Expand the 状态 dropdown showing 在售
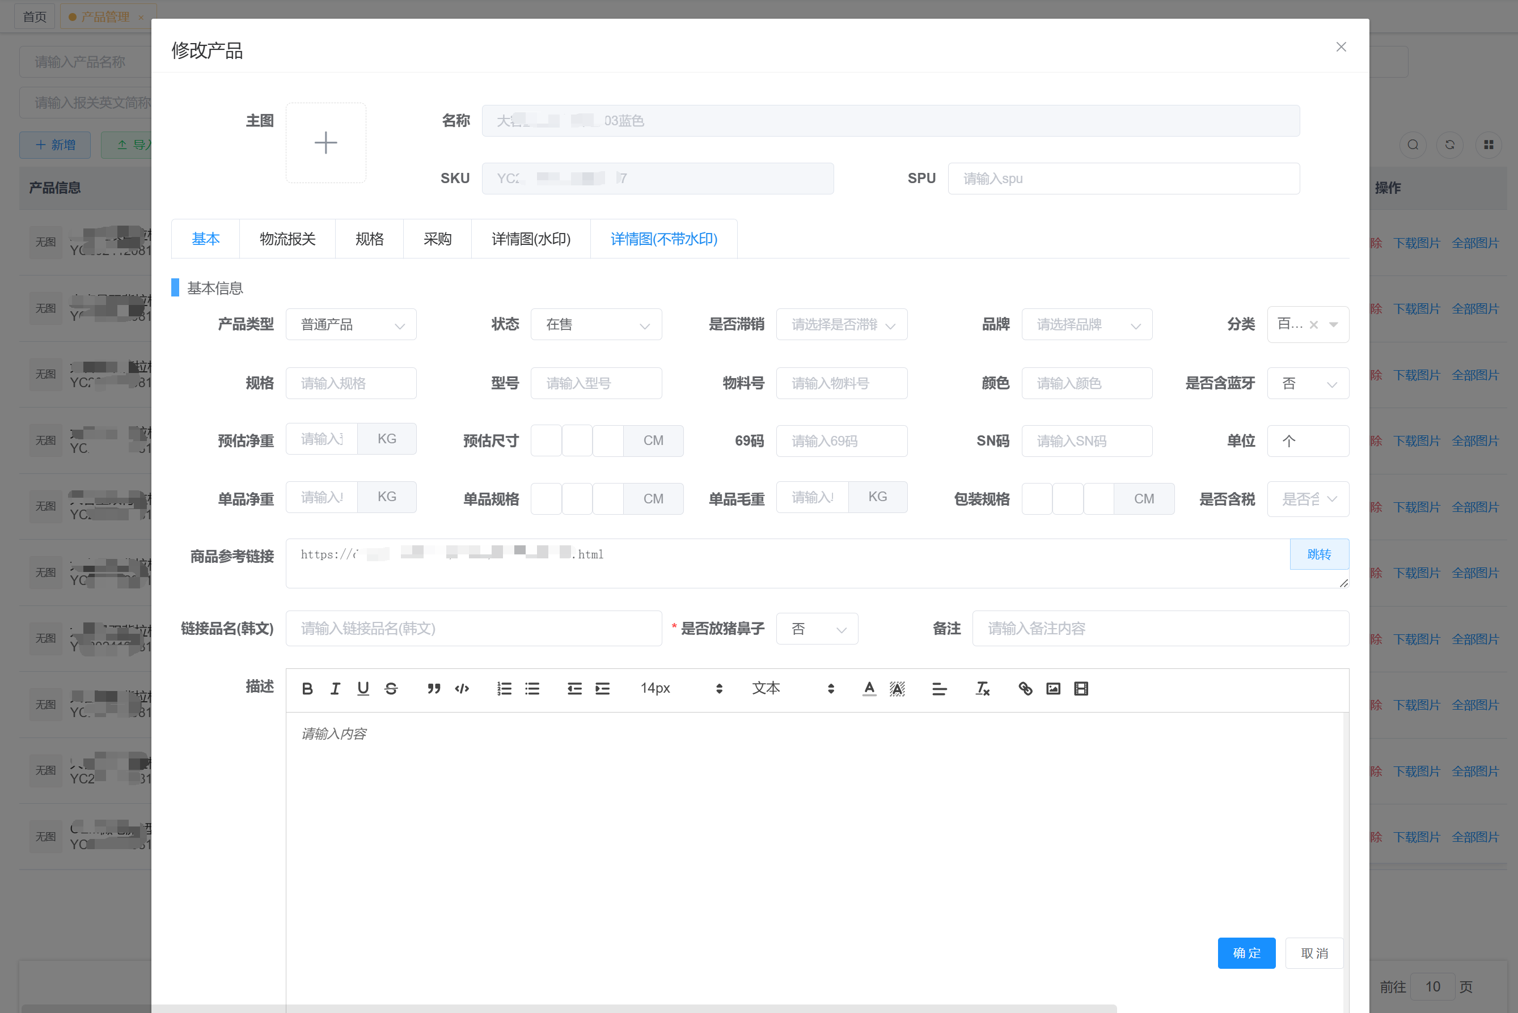 (x=596, y=325)
